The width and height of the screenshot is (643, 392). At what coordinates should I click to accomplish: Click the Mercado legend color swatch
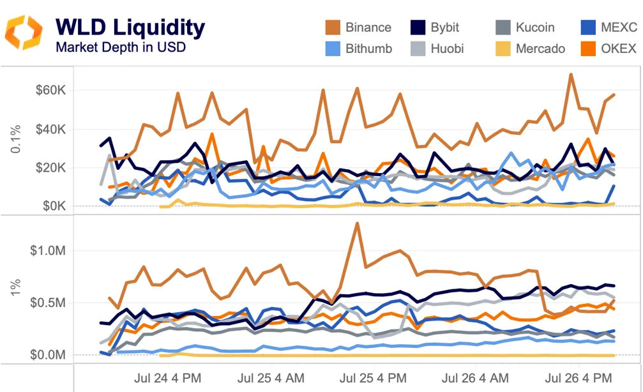(503, 48)
